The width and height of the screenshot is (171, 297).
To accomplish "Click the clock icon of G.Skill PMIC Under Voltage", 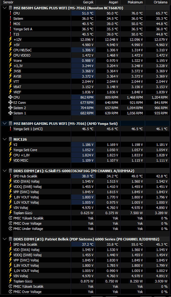I will 10,229.
